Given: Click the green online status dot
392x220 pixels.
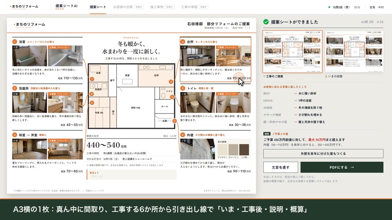Looking at the screenshot, I should coord(329,7).
